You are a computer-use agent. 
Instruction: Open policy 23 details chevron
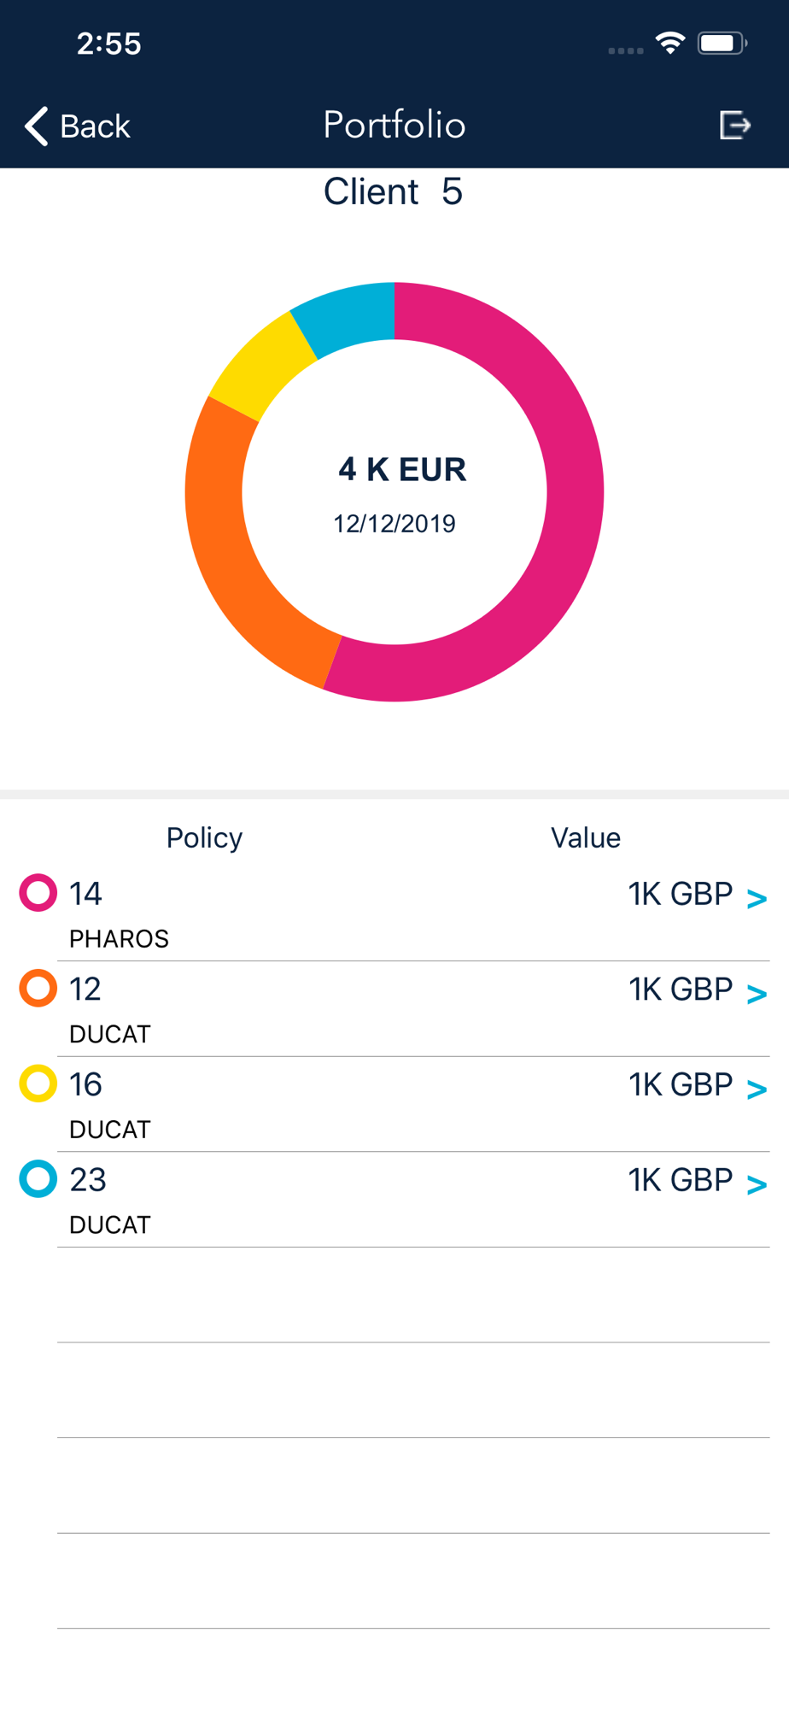pyautogui.click(x=757, y=1184)
